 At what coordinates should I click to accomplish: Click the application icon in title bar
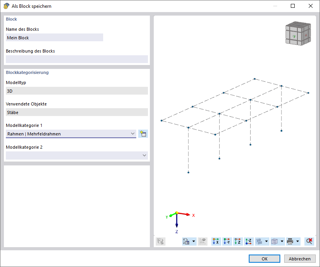tap(6, 6)
